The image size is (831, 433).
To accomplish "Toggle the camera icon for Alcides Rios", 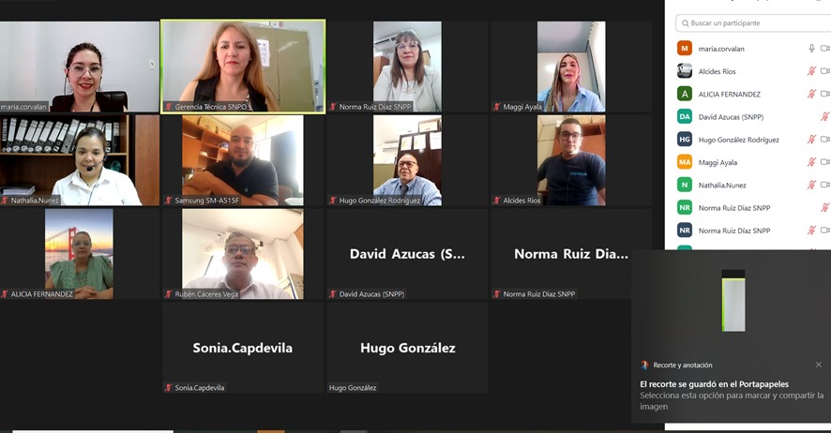I will [x=825, y=71].
